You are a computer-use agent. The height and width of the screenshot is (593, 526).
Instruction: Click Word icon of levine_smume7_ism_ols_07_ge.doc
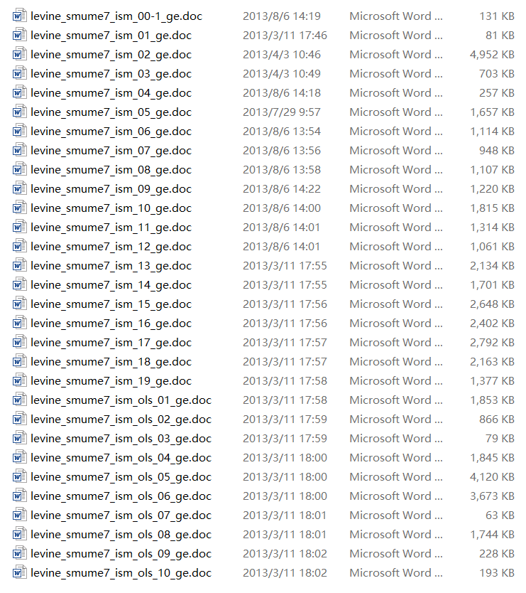[x=20, y=515]
